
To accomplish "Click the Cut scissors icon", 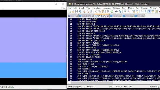I will click(x=96, y=11).
